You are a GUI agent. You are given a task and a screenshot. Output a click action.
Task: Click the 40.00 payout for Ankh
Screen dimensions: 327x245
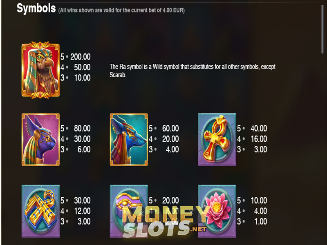[x=259, y=128]
